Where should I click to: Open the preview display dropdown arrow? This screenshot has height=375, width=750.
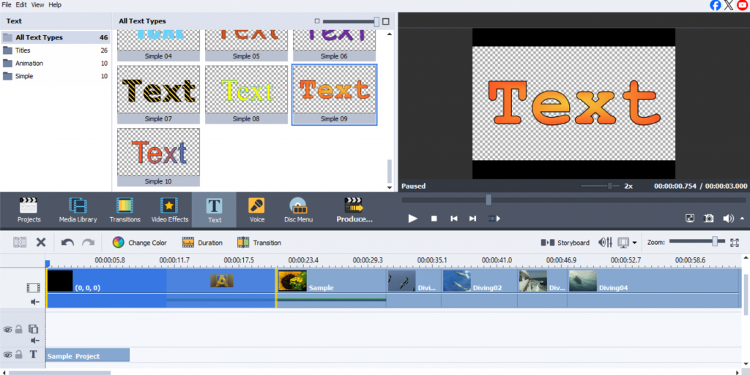click(634, 243)
